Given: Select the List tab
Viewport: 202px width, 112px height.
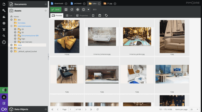Looking at the screenshot, I should [69, 16].
